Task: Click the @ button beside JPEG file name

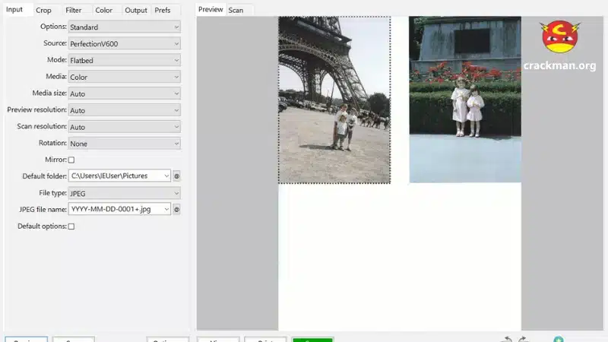Action: [x=176, y=209]
